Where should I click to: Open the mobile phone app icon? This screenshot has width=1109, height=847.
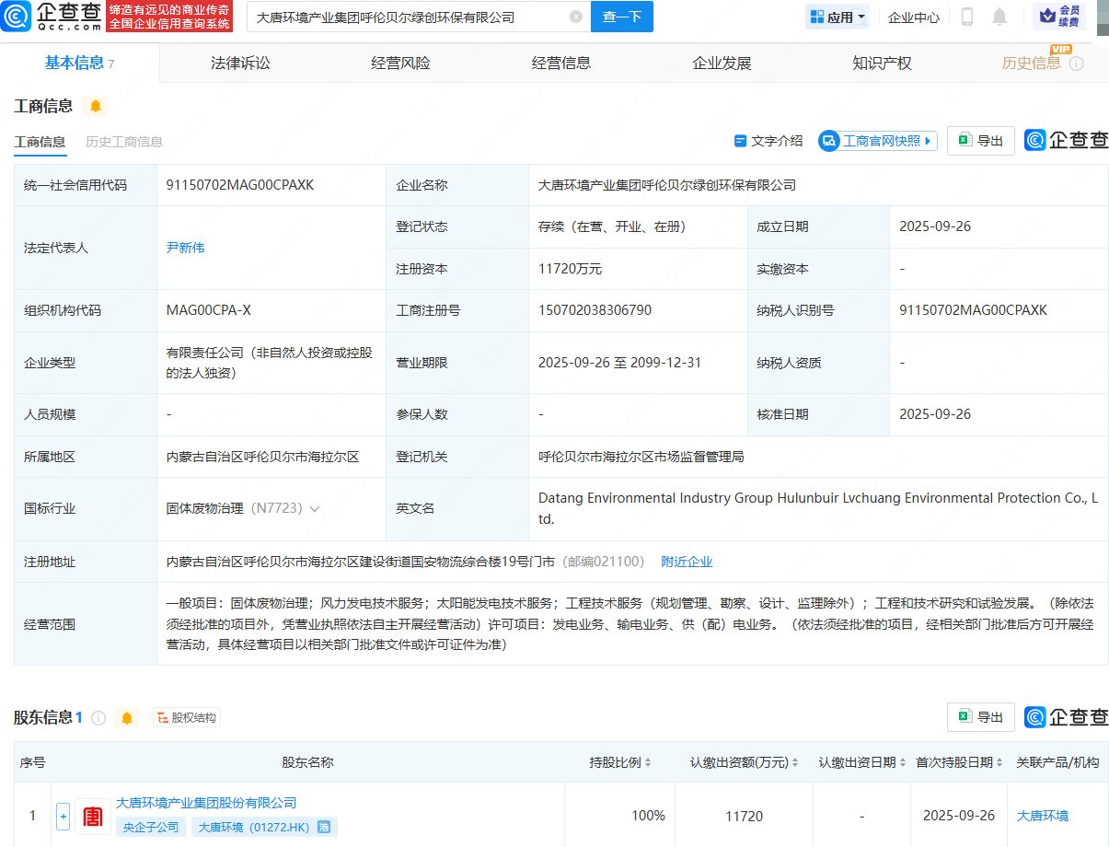(967, 17)
